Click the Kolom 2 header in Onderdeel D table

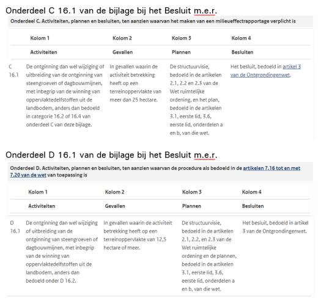tap(114, 192)
